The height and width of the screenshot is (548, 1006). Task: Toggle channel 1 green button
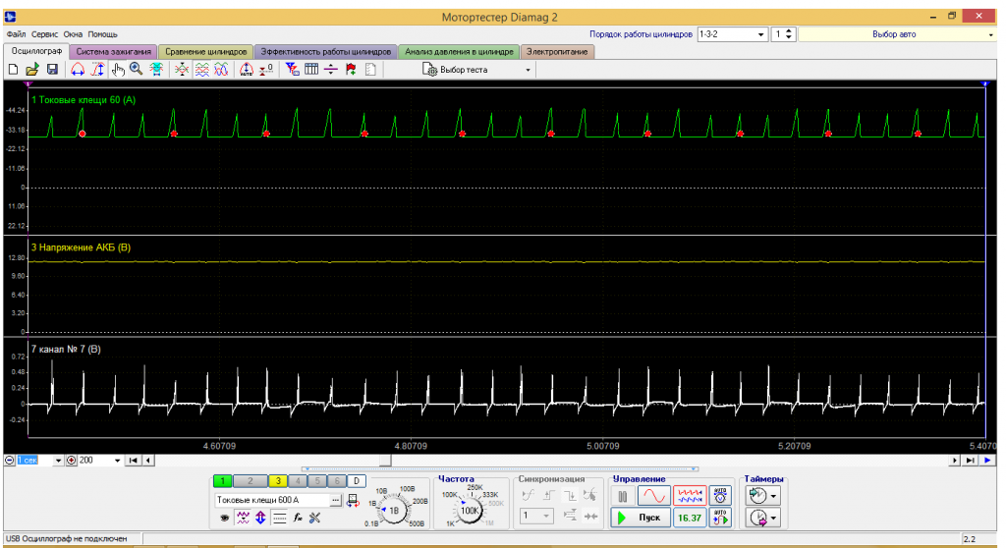pyautogui.click(x=222, y=480)
